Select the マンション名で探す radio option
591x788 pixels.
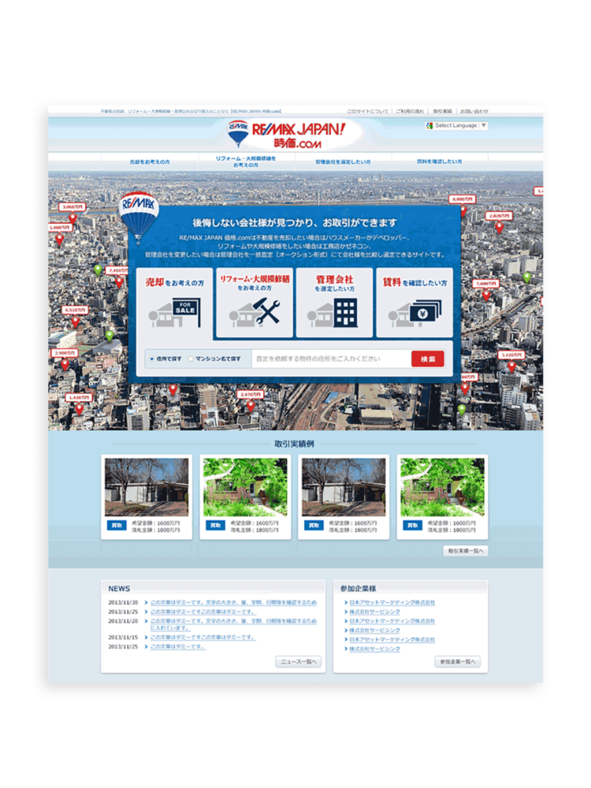191,359
